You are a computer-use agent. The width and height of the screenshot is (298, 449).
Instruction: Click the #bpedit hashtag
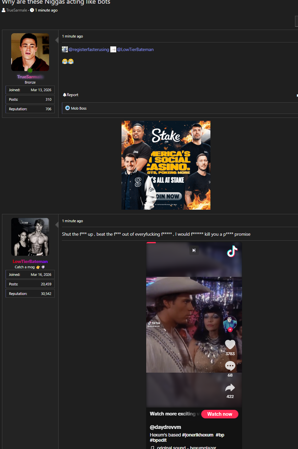(x=158, y=440)
